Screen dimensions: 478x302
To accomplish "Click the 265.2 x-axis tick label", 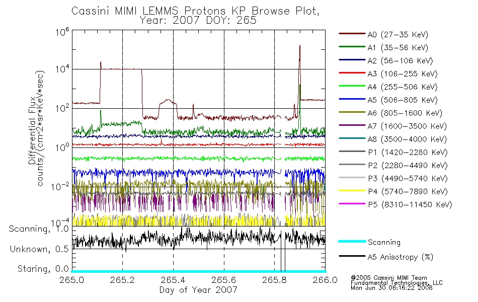I will pyautogui.click(x=123, y=280).
